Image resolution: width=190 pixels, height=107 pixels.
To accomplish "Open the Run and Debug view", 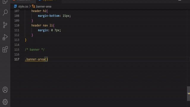I will point(5,37).
